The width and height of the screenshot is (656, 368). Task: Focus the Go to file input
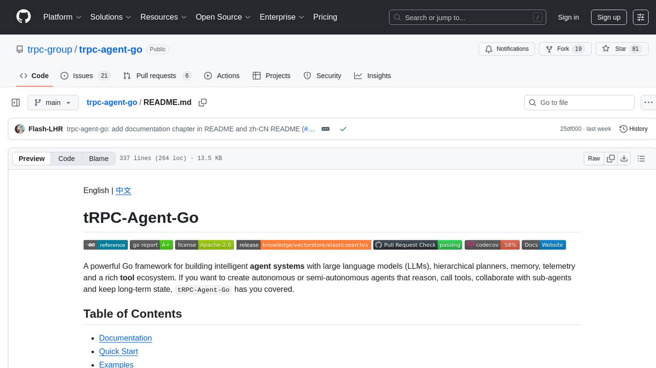(x=579, y=103)
